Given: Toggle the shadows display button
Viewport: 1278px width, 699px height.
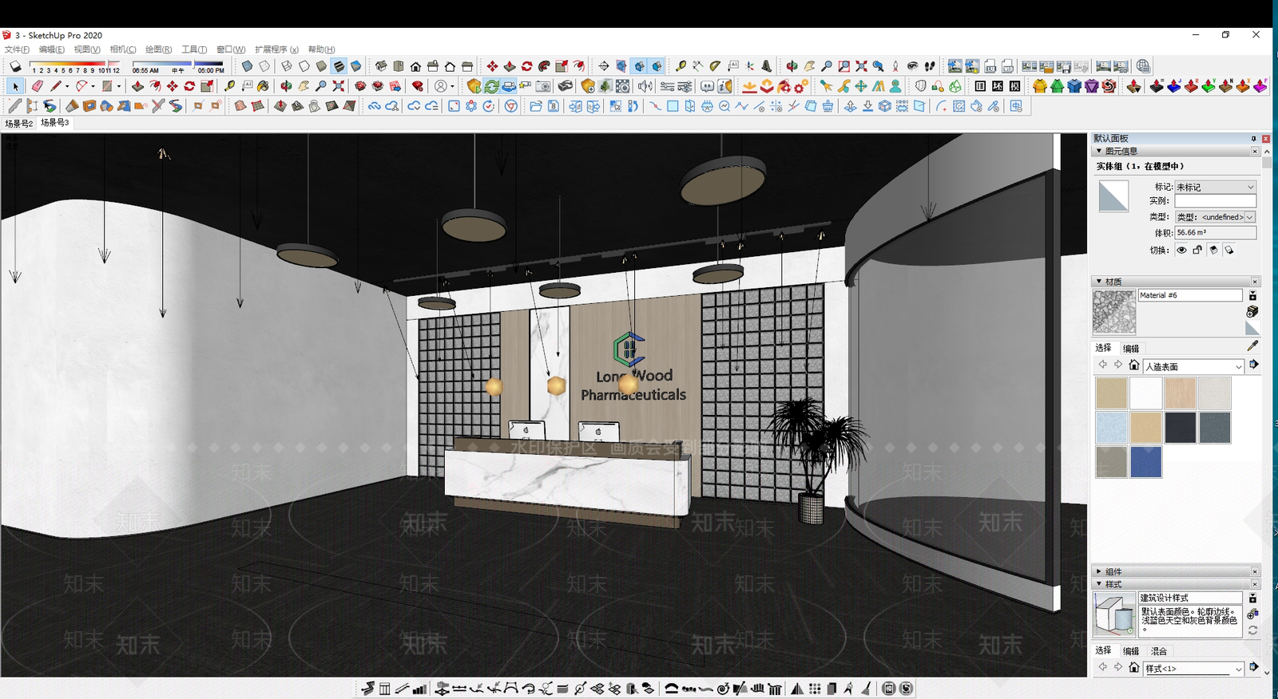Looking at the screenshot, I should click(x=15, y=66).
